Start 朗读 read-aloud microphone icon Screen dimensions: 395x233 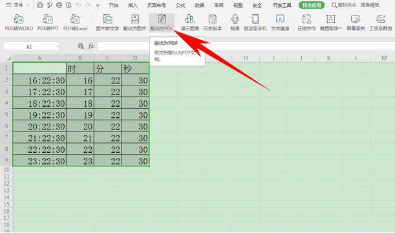pyautogui.click(x=235, y=23)
